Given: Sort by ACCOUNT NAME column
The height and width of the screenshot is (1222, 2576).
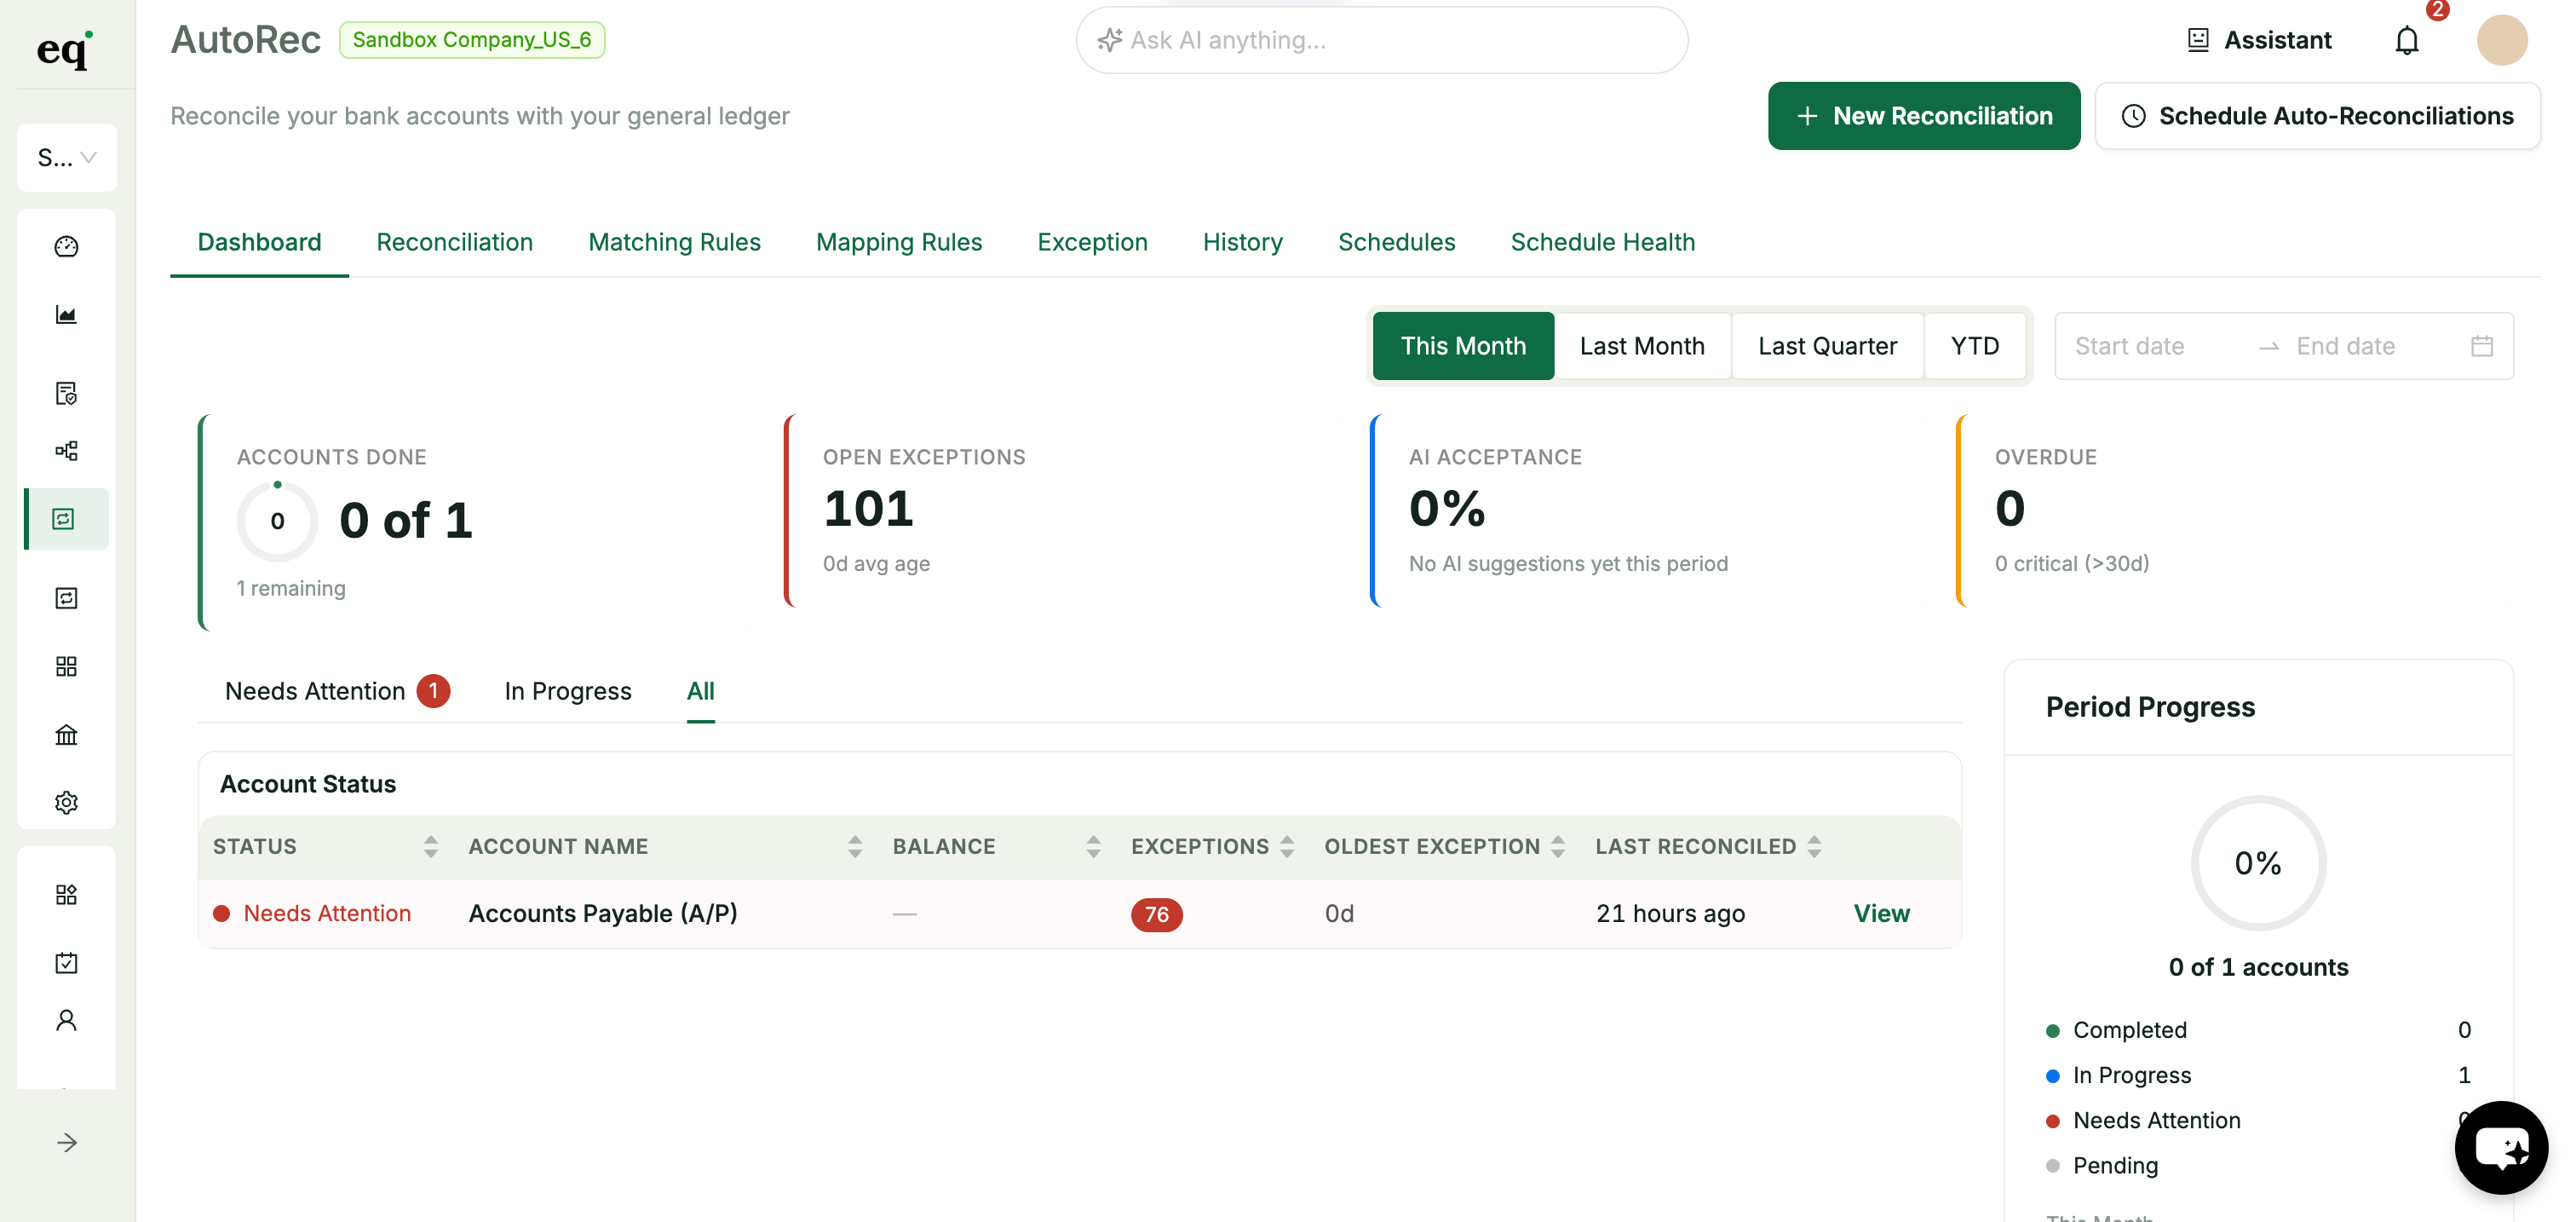Looking at the screenshot, I should tap(855, 847).
